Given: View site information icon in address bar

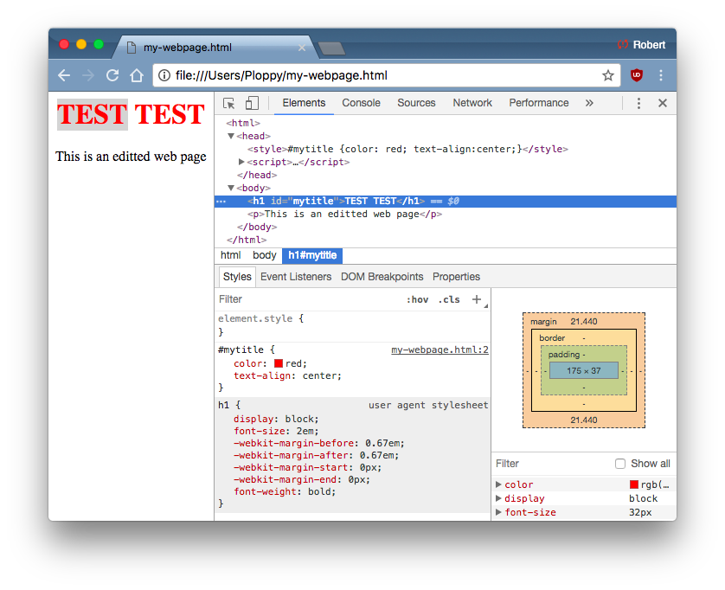Looking at the screenshot, I should coord(164,75).
